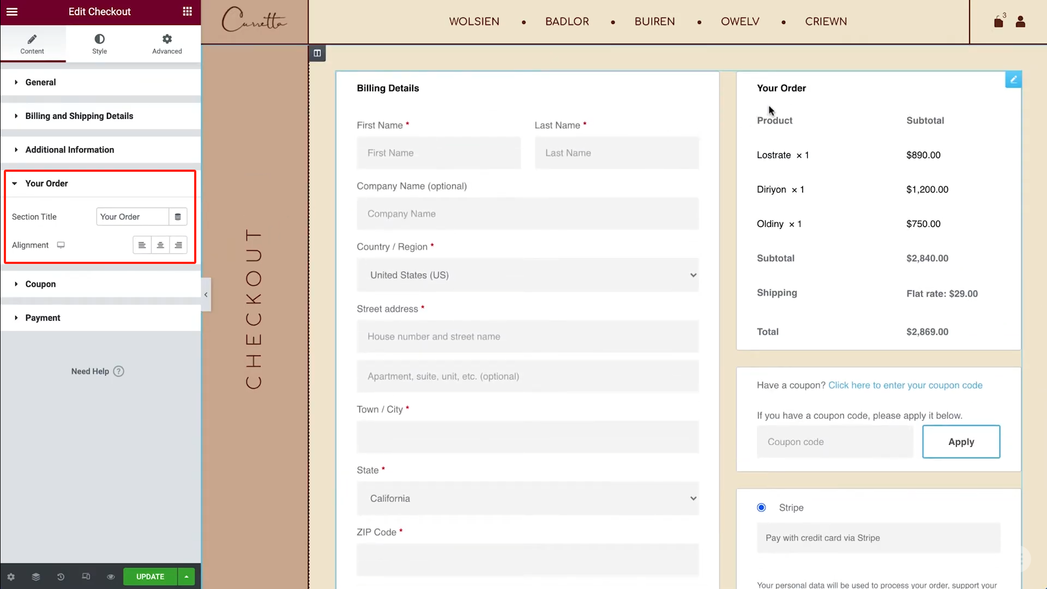Set alignment to left
Screen dimensions: 1047x589
[142, 245]
